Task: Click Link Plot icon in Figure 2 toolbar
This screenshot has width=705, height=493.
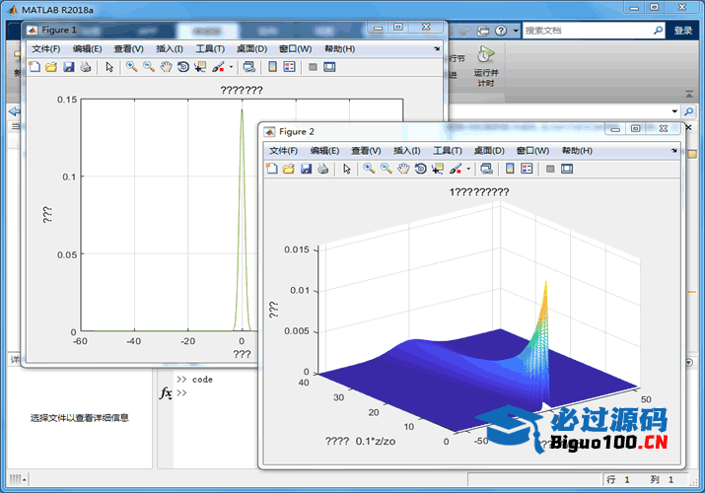Action: [486, 169]
